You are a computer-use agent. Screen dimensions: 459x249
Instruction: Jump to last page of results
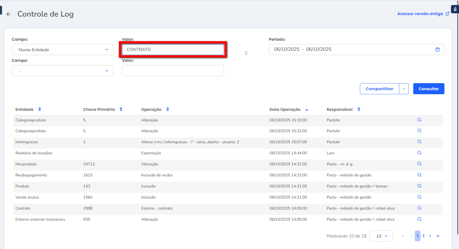(x=438, y=236)
